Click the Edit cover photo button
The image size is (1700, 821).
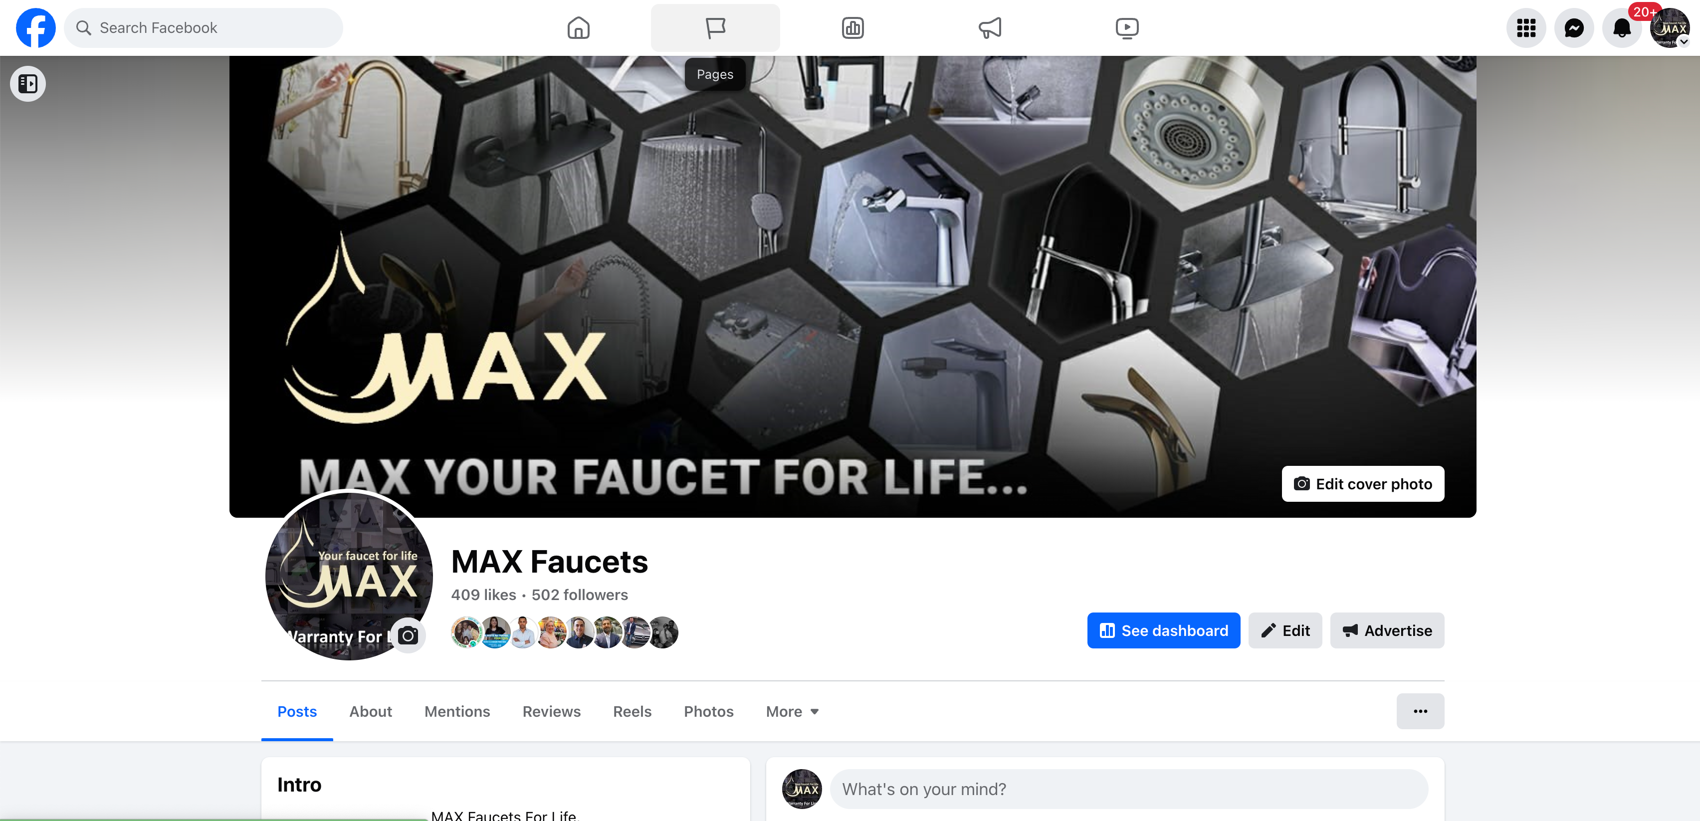click(1363, 484)
